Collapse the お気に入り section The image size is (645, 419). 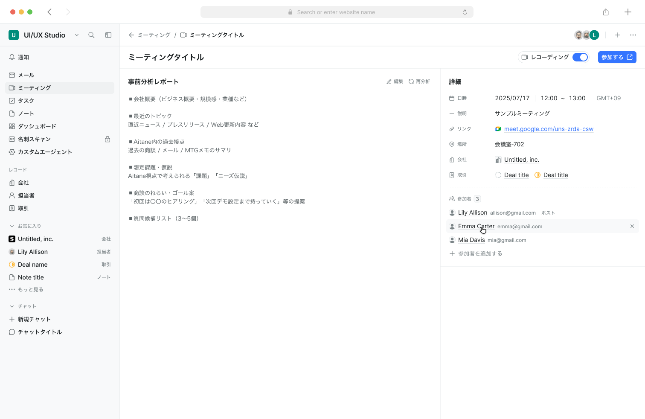click(x=12, y=226)
